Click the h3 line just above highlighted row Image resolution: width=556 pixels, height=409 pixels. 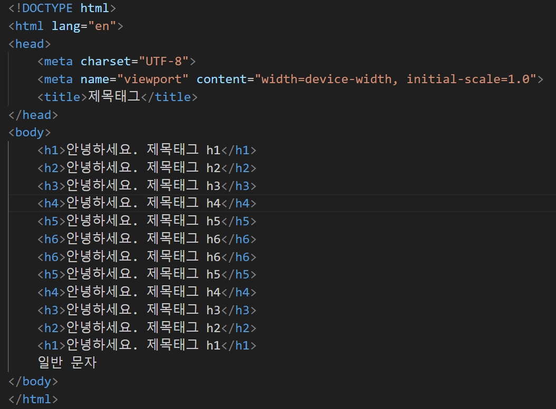tap(147, 185)
